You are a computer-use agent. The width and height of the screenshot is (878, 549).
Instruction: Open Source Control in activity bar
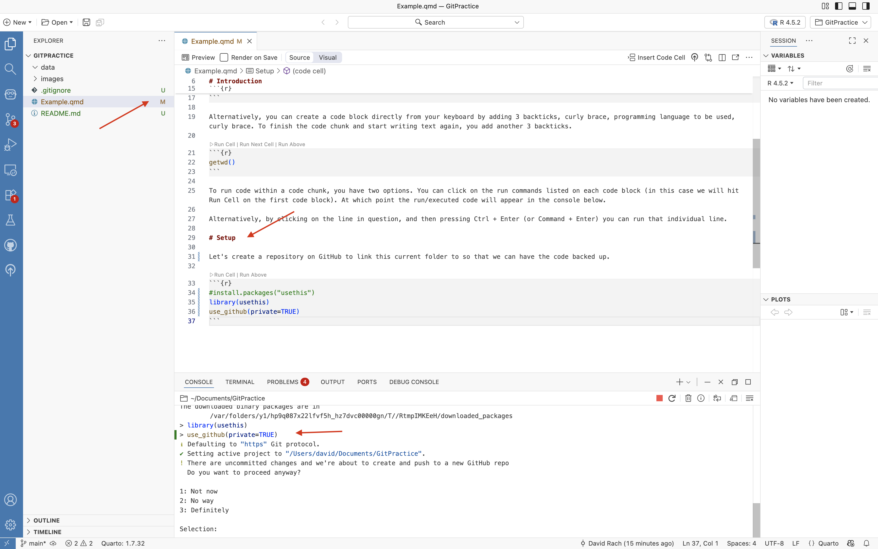coord(10,119)
